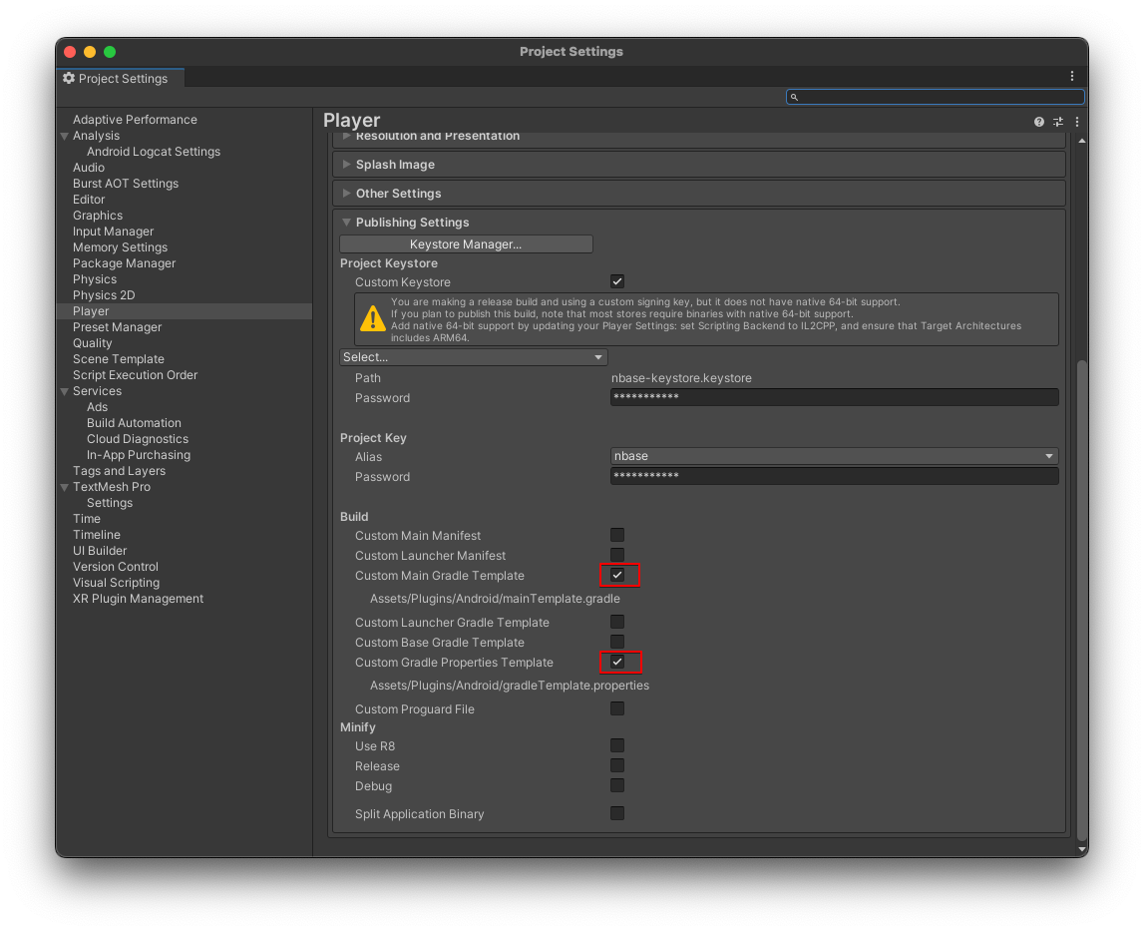Screen dimensions: 1144x931
Task: Open In-App Purchasing settings
Action: pyautogui.click(x=139, y=455)
